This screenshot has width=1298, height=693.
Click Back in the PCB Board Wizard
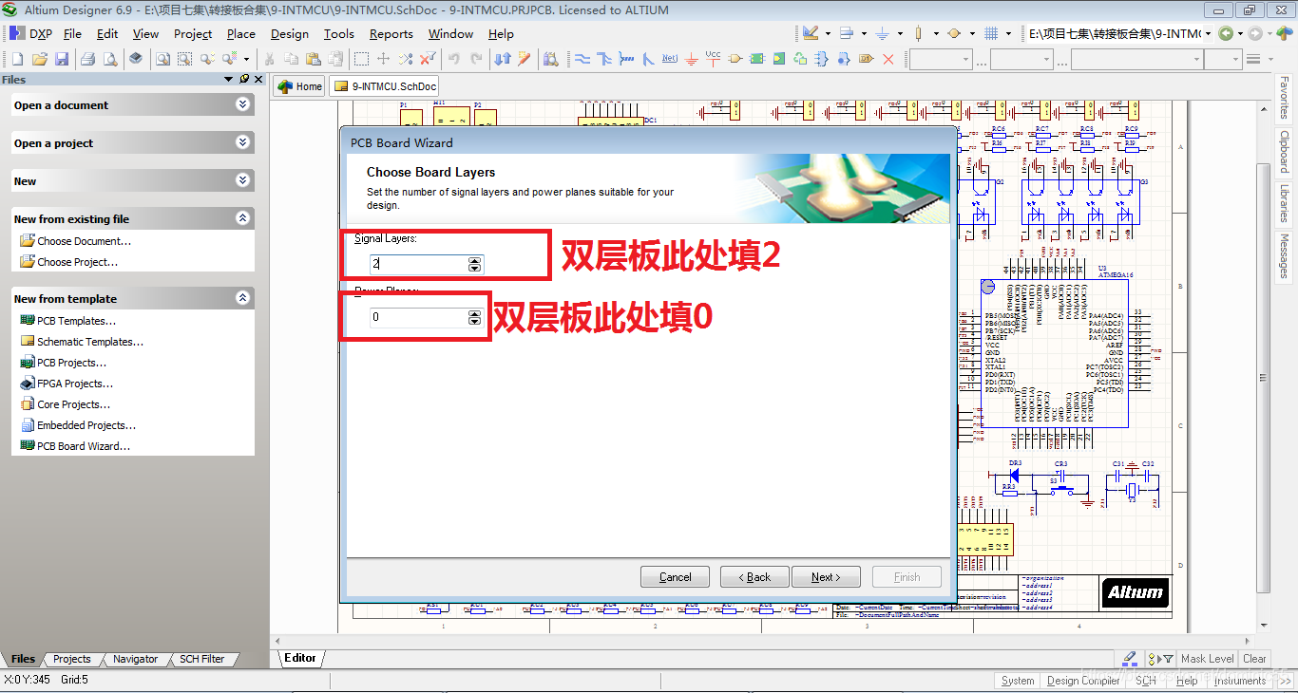[x=754, y=576]
